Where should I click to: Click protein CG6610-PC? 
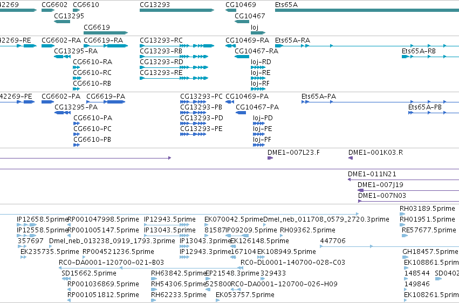pyautogui.click(x=77, y=135)
